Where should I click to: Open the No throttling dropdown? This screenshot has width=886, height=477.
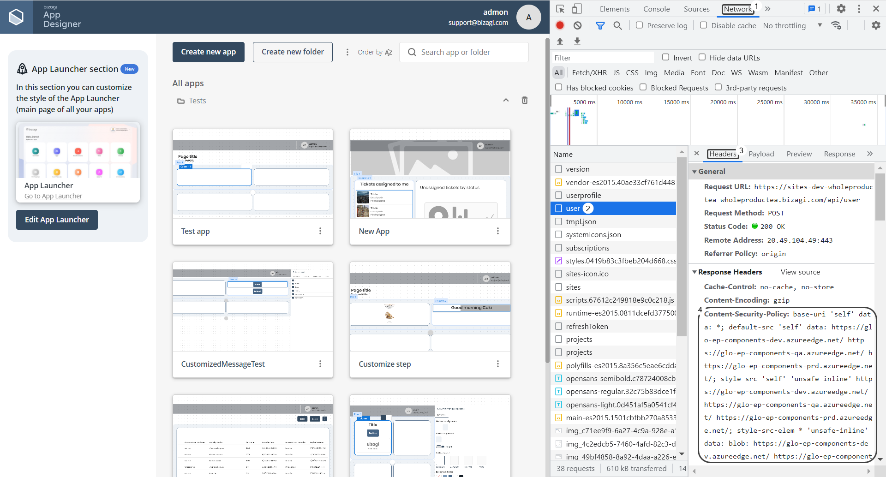pyautogui.click(x=792, y=25)
